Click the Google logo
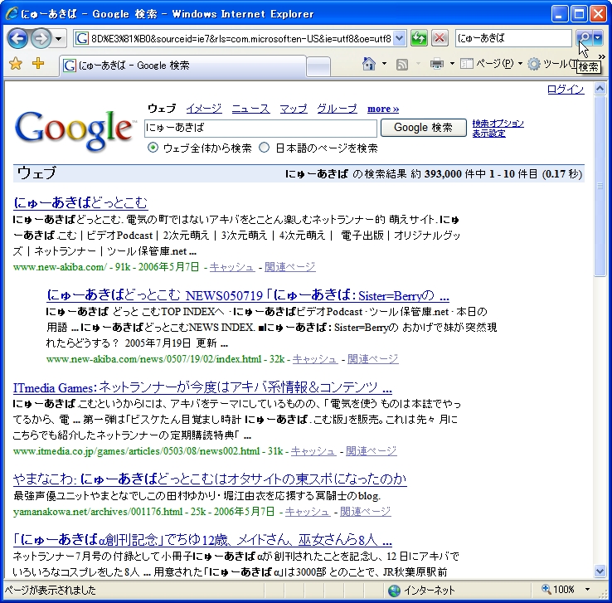This screenshot has height=603, width=612. coord(74,130)
